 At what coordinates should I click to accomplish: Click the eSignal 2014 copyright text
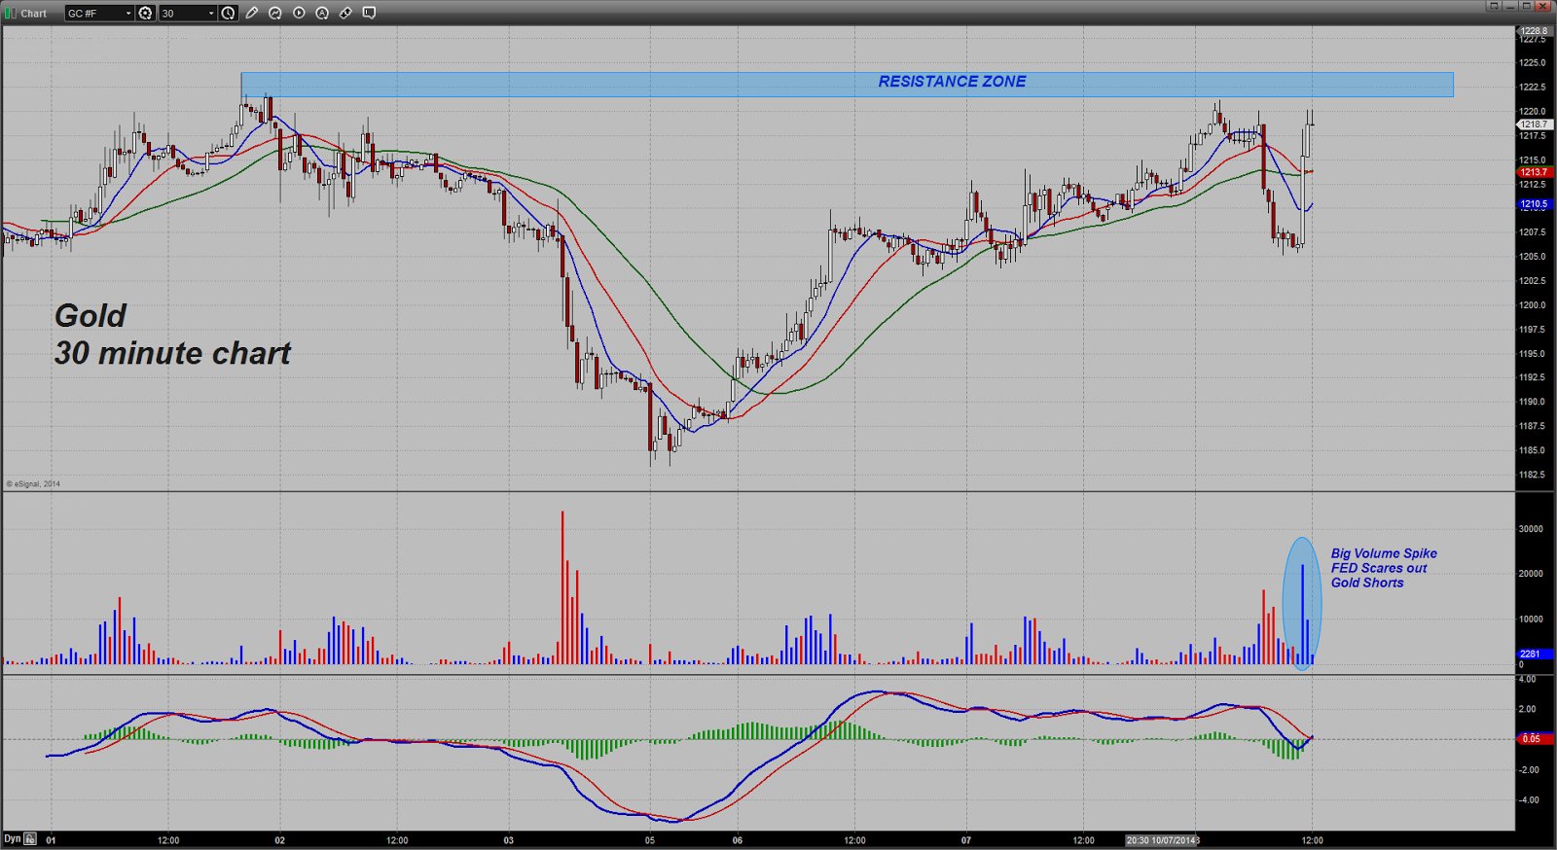34,483
